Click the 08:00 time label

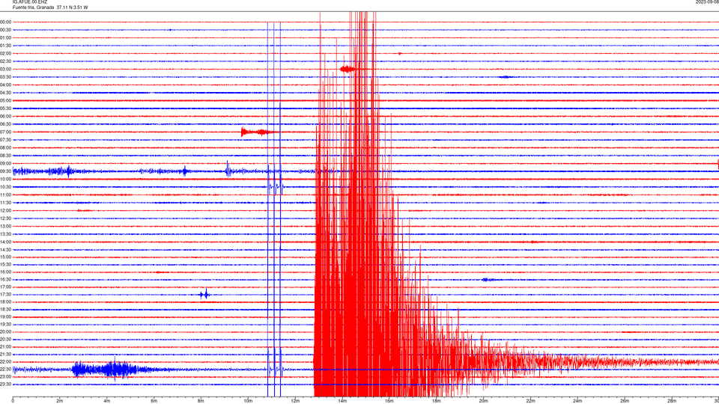coord(5,147)
